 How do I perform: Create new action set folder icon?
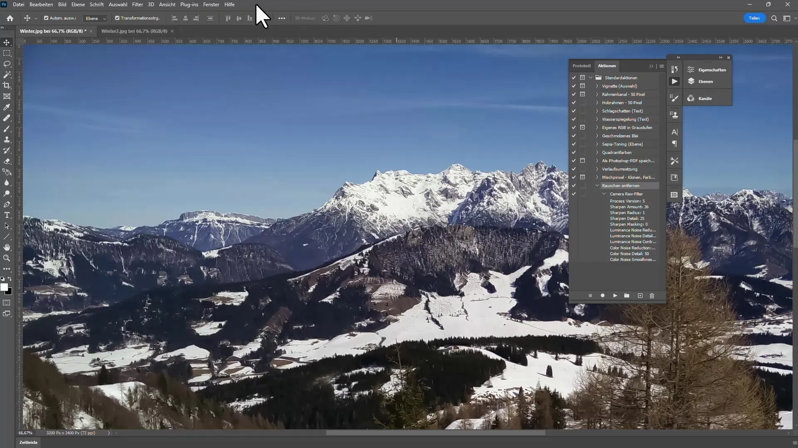pos(627,296)
